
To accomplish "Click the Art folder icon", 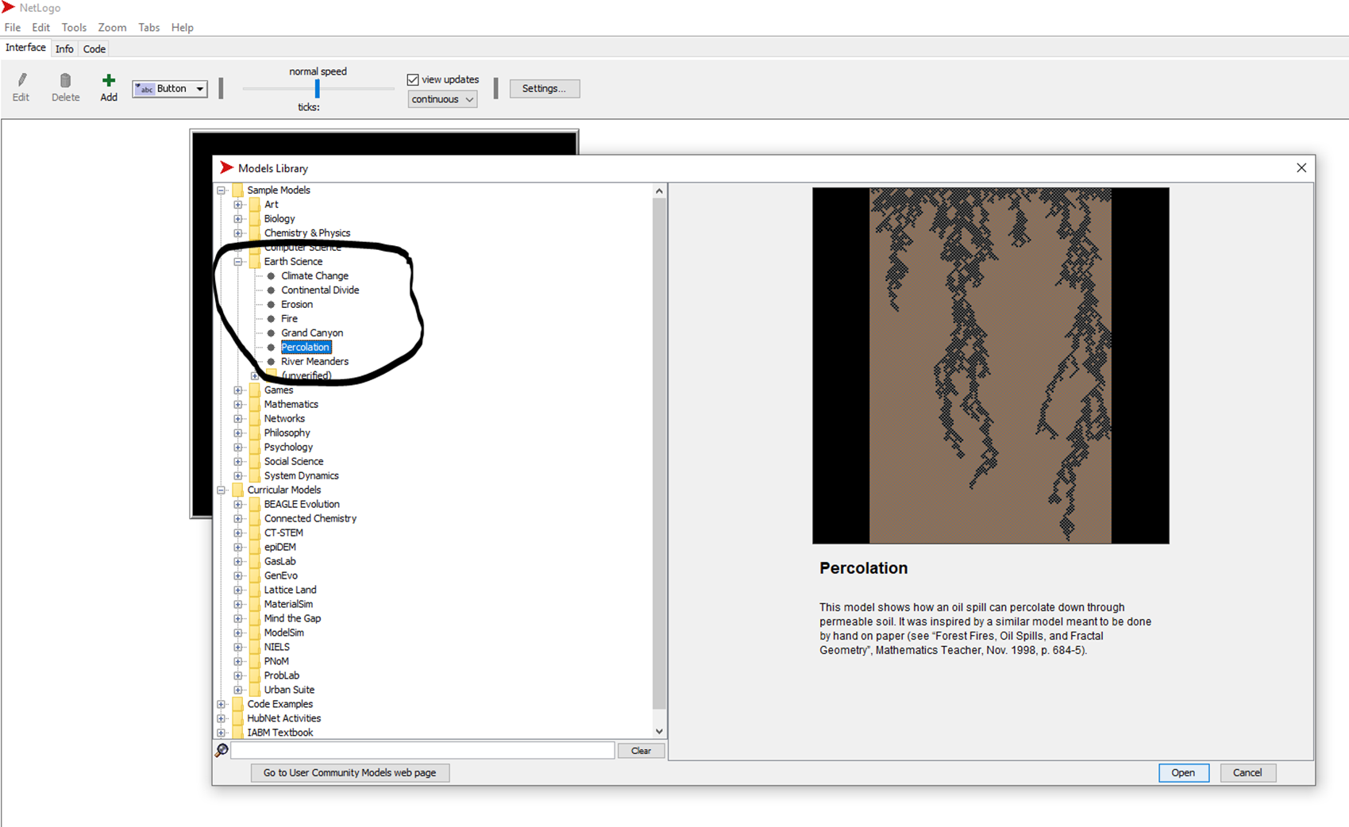I will [x=255, y=204].
